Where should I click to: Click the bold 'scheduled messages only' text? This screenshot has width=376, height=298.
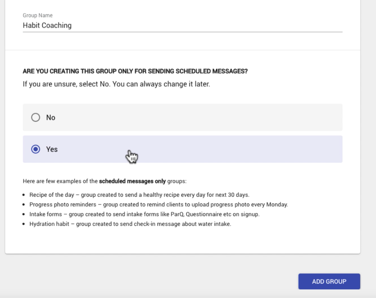click(x=132, y=181)
